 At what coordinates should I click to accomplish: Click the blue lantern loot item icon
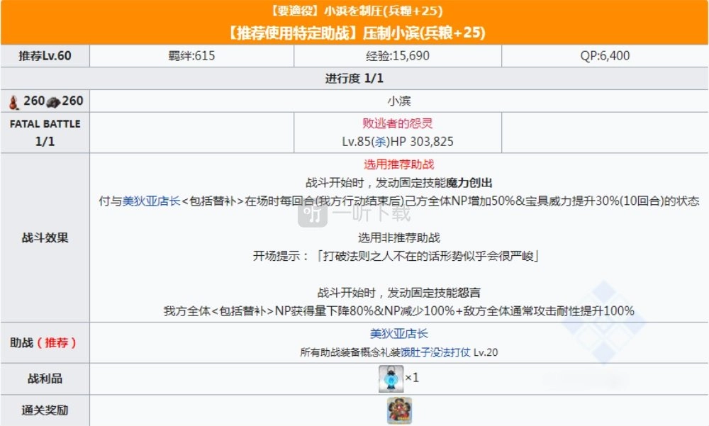[391, 378]
